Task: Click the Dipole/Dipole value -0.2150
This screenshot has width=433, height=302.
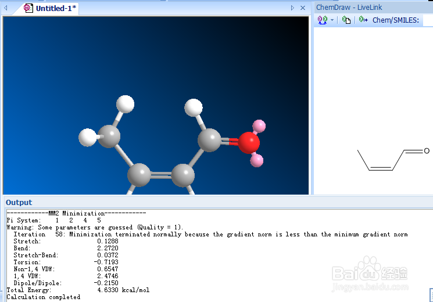Action: click(106, 283)
